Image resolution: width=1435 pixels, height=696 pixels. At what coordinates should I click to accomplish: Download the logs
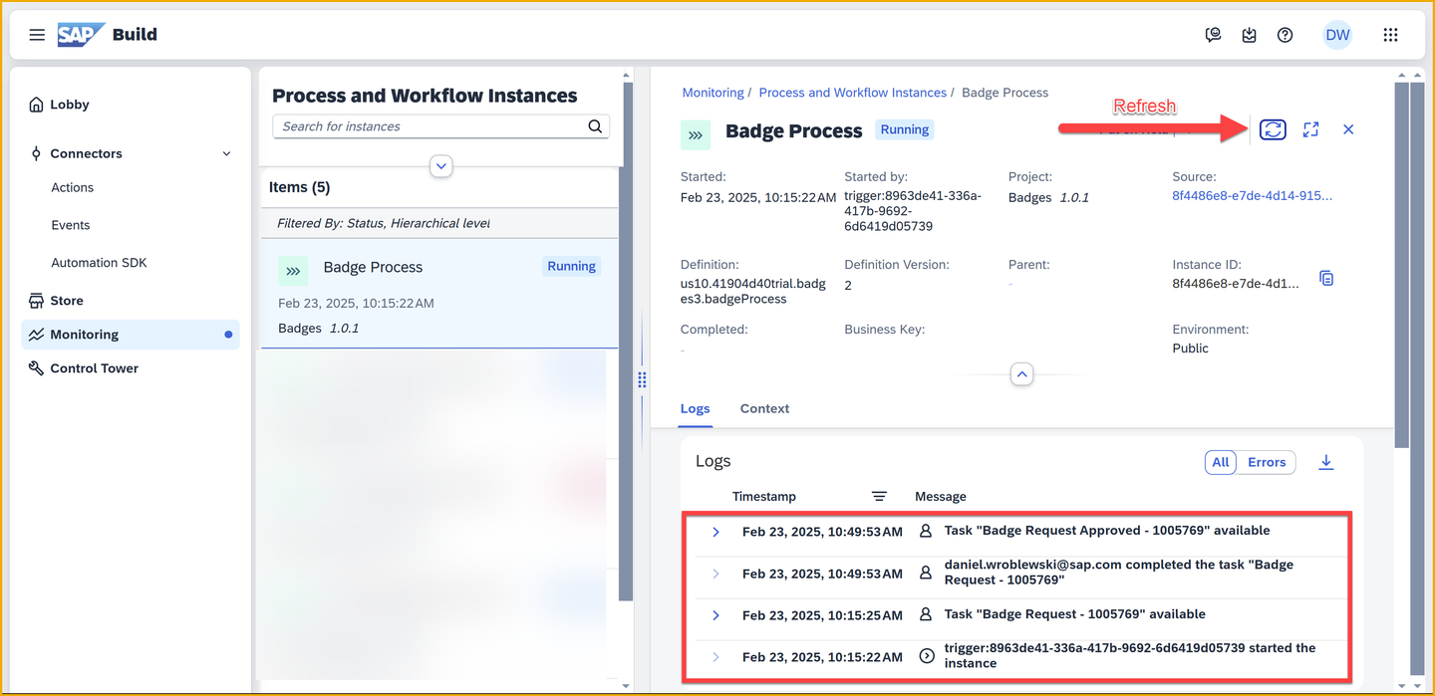(1326, 462)
